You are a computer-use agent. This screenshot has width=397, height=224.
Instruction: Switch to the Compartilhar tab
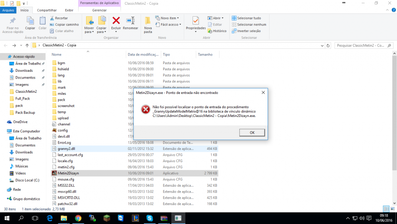[47, 10]
